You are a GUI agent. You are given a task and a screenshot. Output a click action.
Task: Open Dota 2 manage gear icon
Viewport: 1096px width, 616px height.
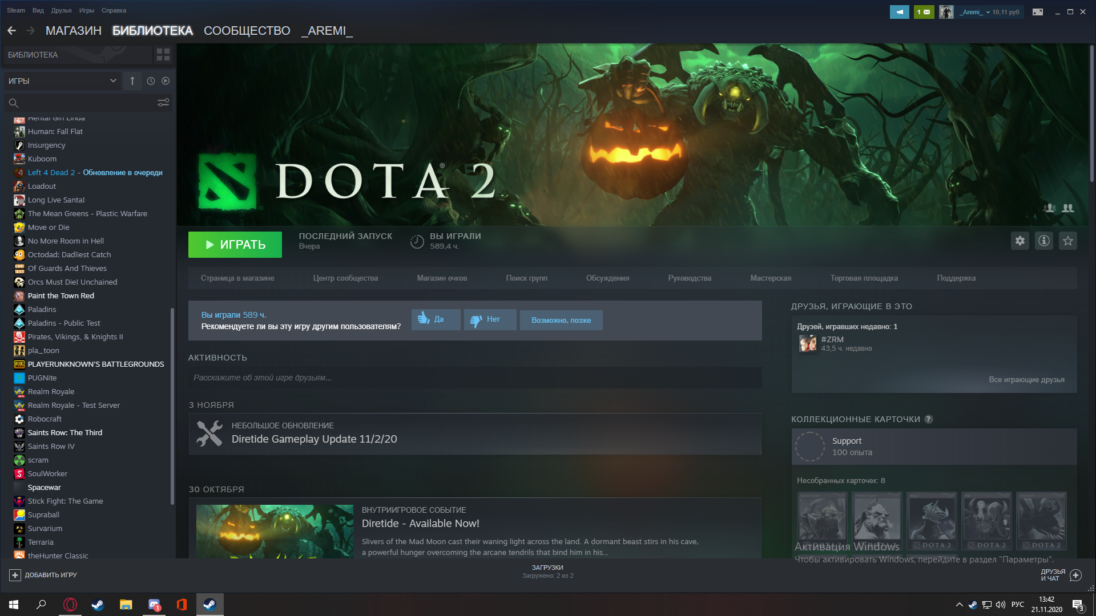click(1020, 241)
